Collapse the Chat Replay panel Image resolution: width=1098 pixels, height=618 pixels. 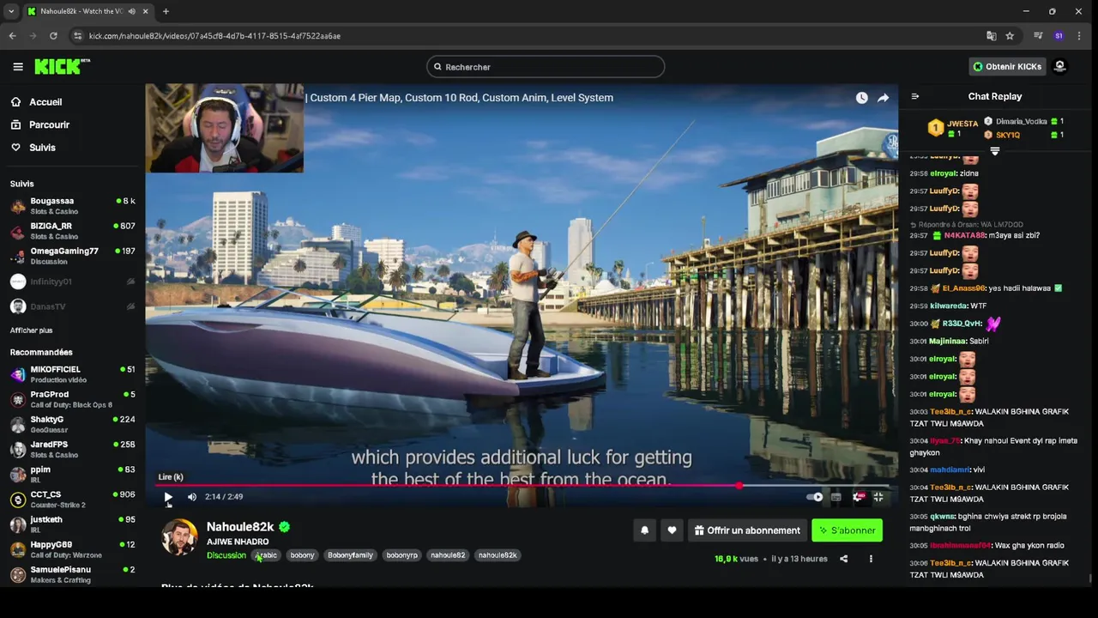point(915,97)
